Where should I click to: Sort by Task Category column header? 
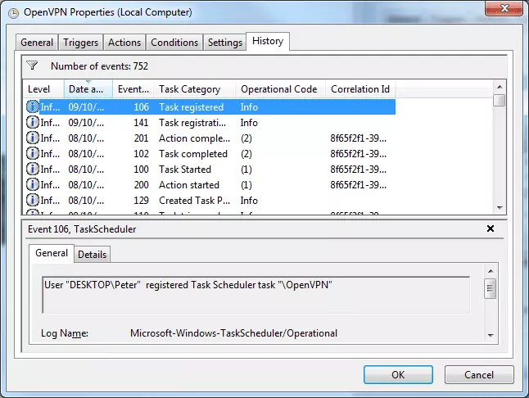click(195, 89)
